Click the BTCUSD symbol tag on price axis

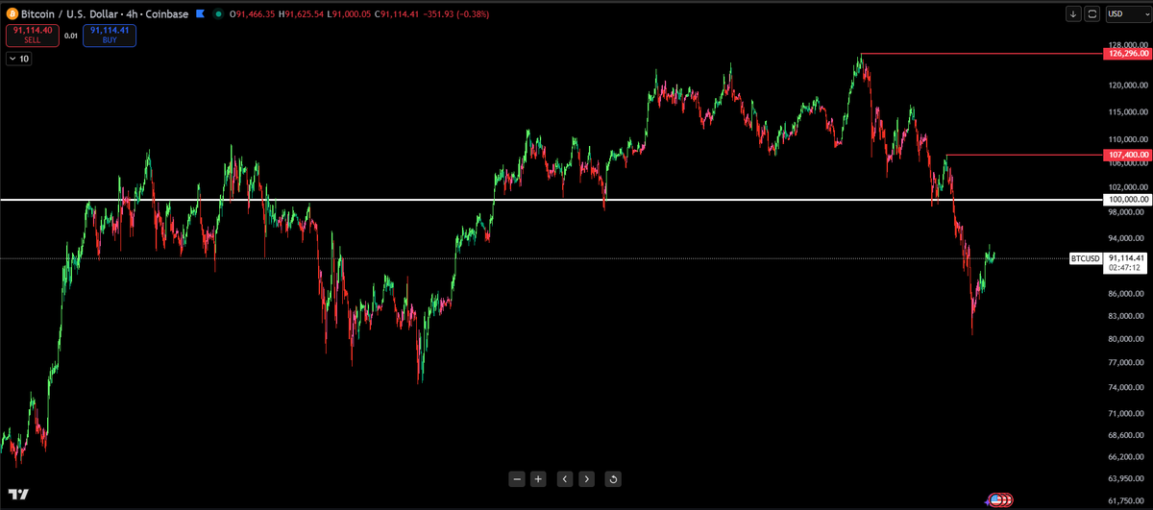click(x=1086, y=258)
